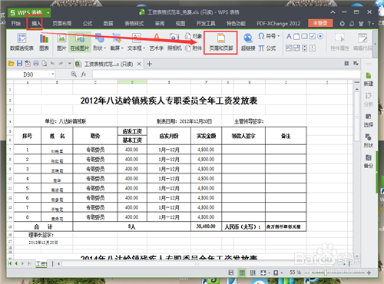The width and height of the screenshot is (384, 284).
Task: Open the 数据 ribbon tab
Action: (x=108, y=24)
